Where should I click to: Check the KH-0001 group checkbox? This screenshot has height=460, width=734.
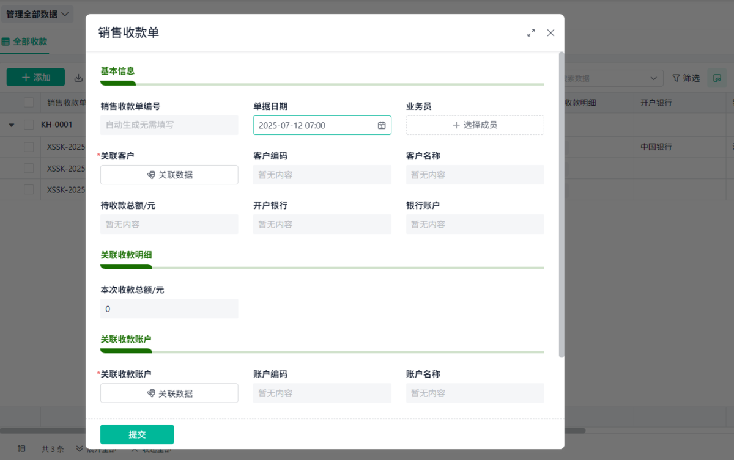29,125
